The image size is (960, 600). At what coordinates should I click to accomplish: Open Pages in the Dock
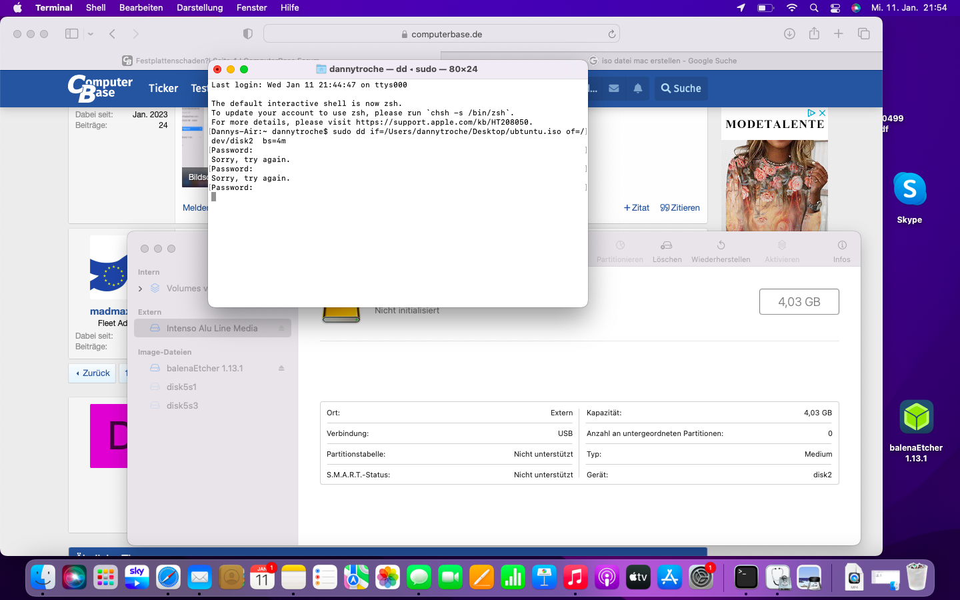tap(481, 577)
